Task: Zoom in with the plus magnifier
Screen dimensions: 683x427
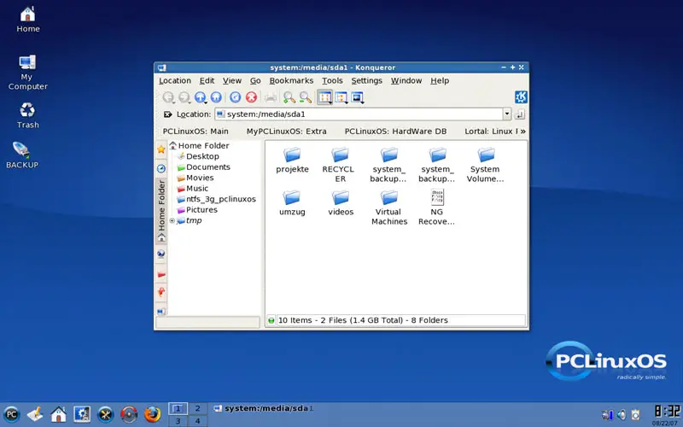Action: 289,97
